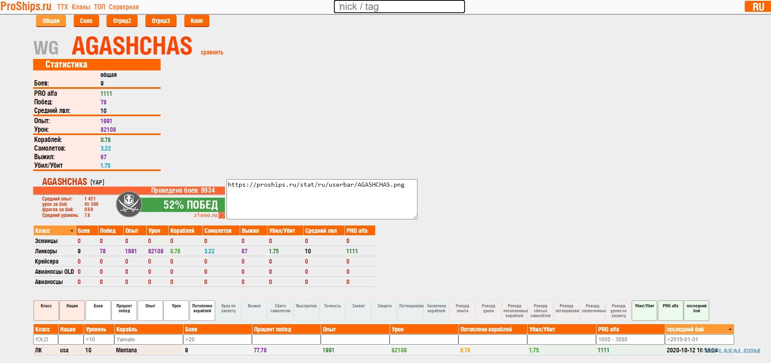Toggle the Опыт column button
Viewport: 771px width, 363px height.
coord(150,311)
